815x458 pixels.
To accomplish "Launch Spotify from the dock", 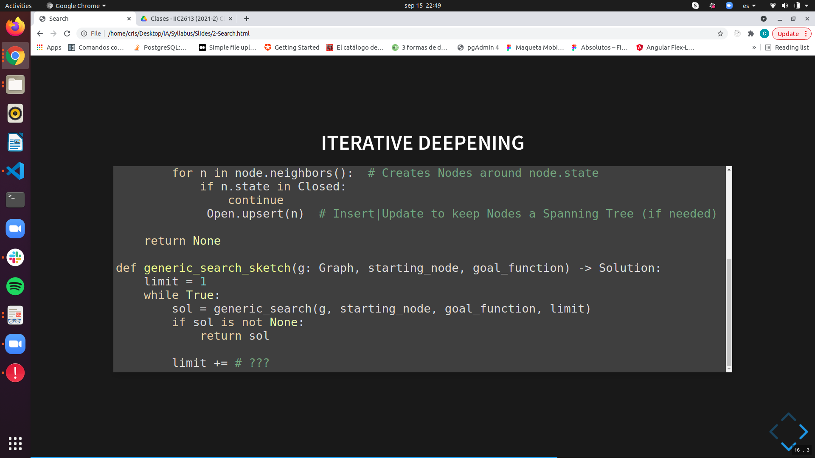I will coord(15,286).
